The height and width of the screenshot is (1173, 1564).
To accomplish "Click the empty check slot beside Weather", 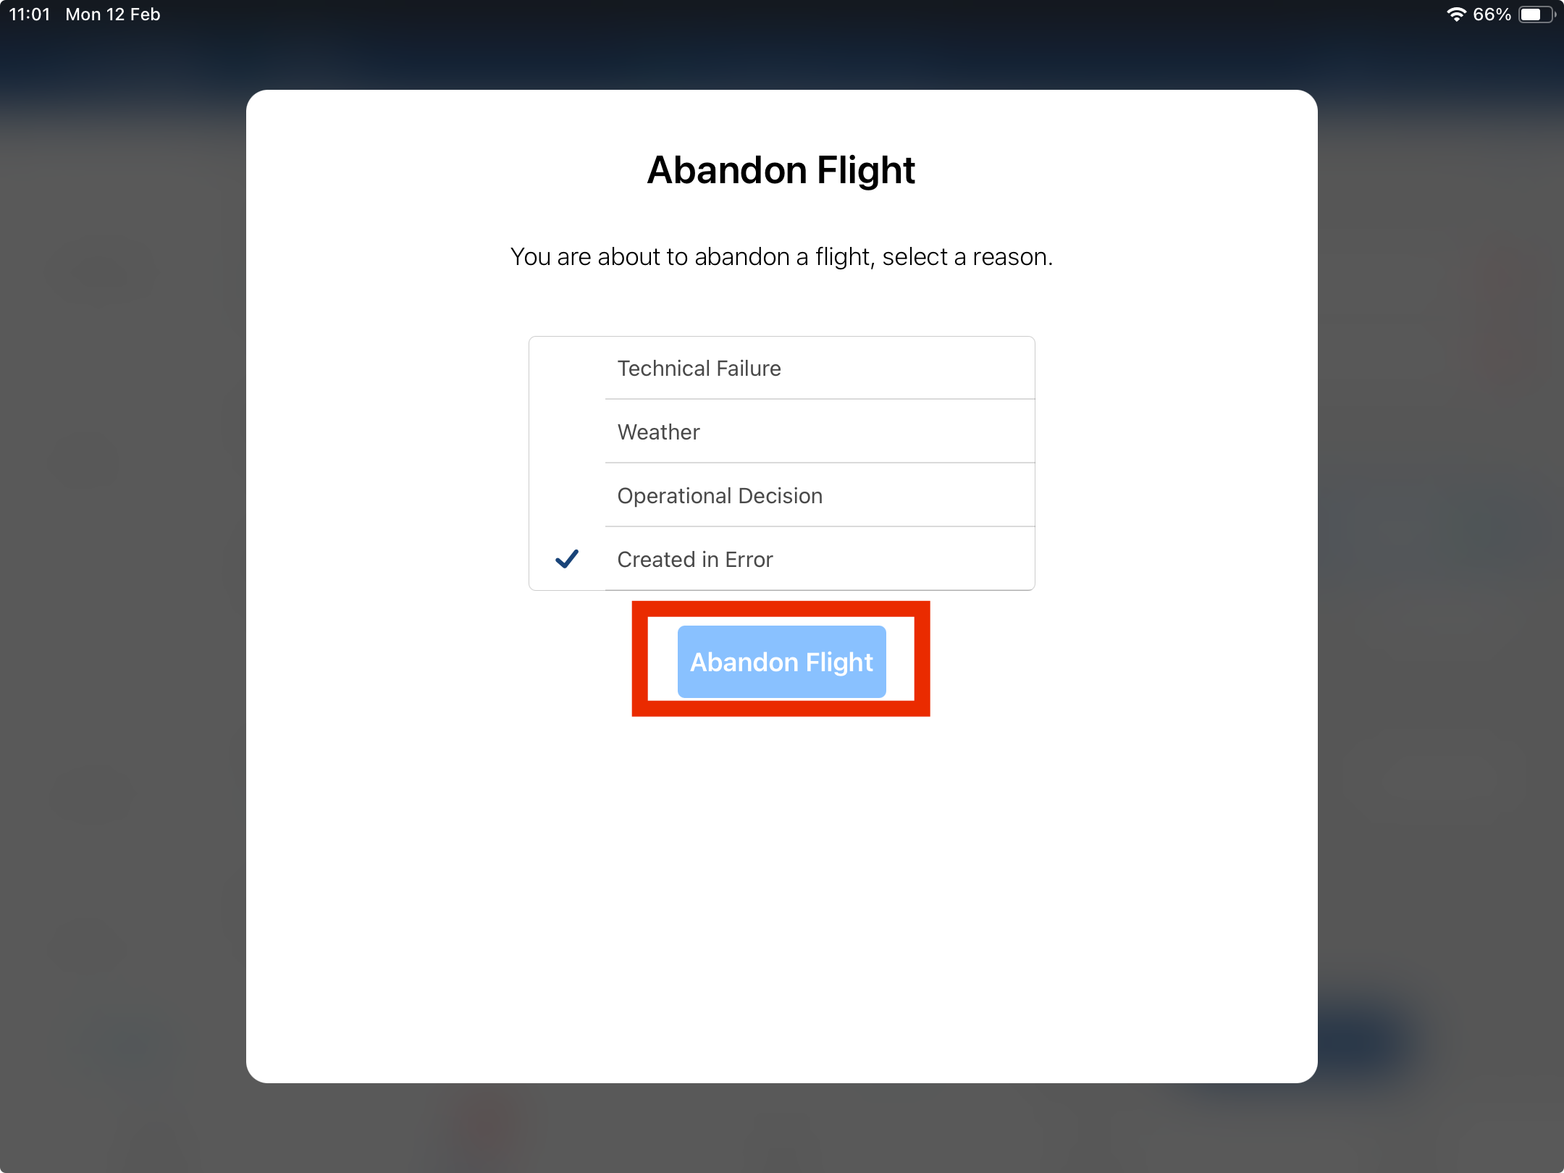I will pyautogui.click(x=567, y=432).
